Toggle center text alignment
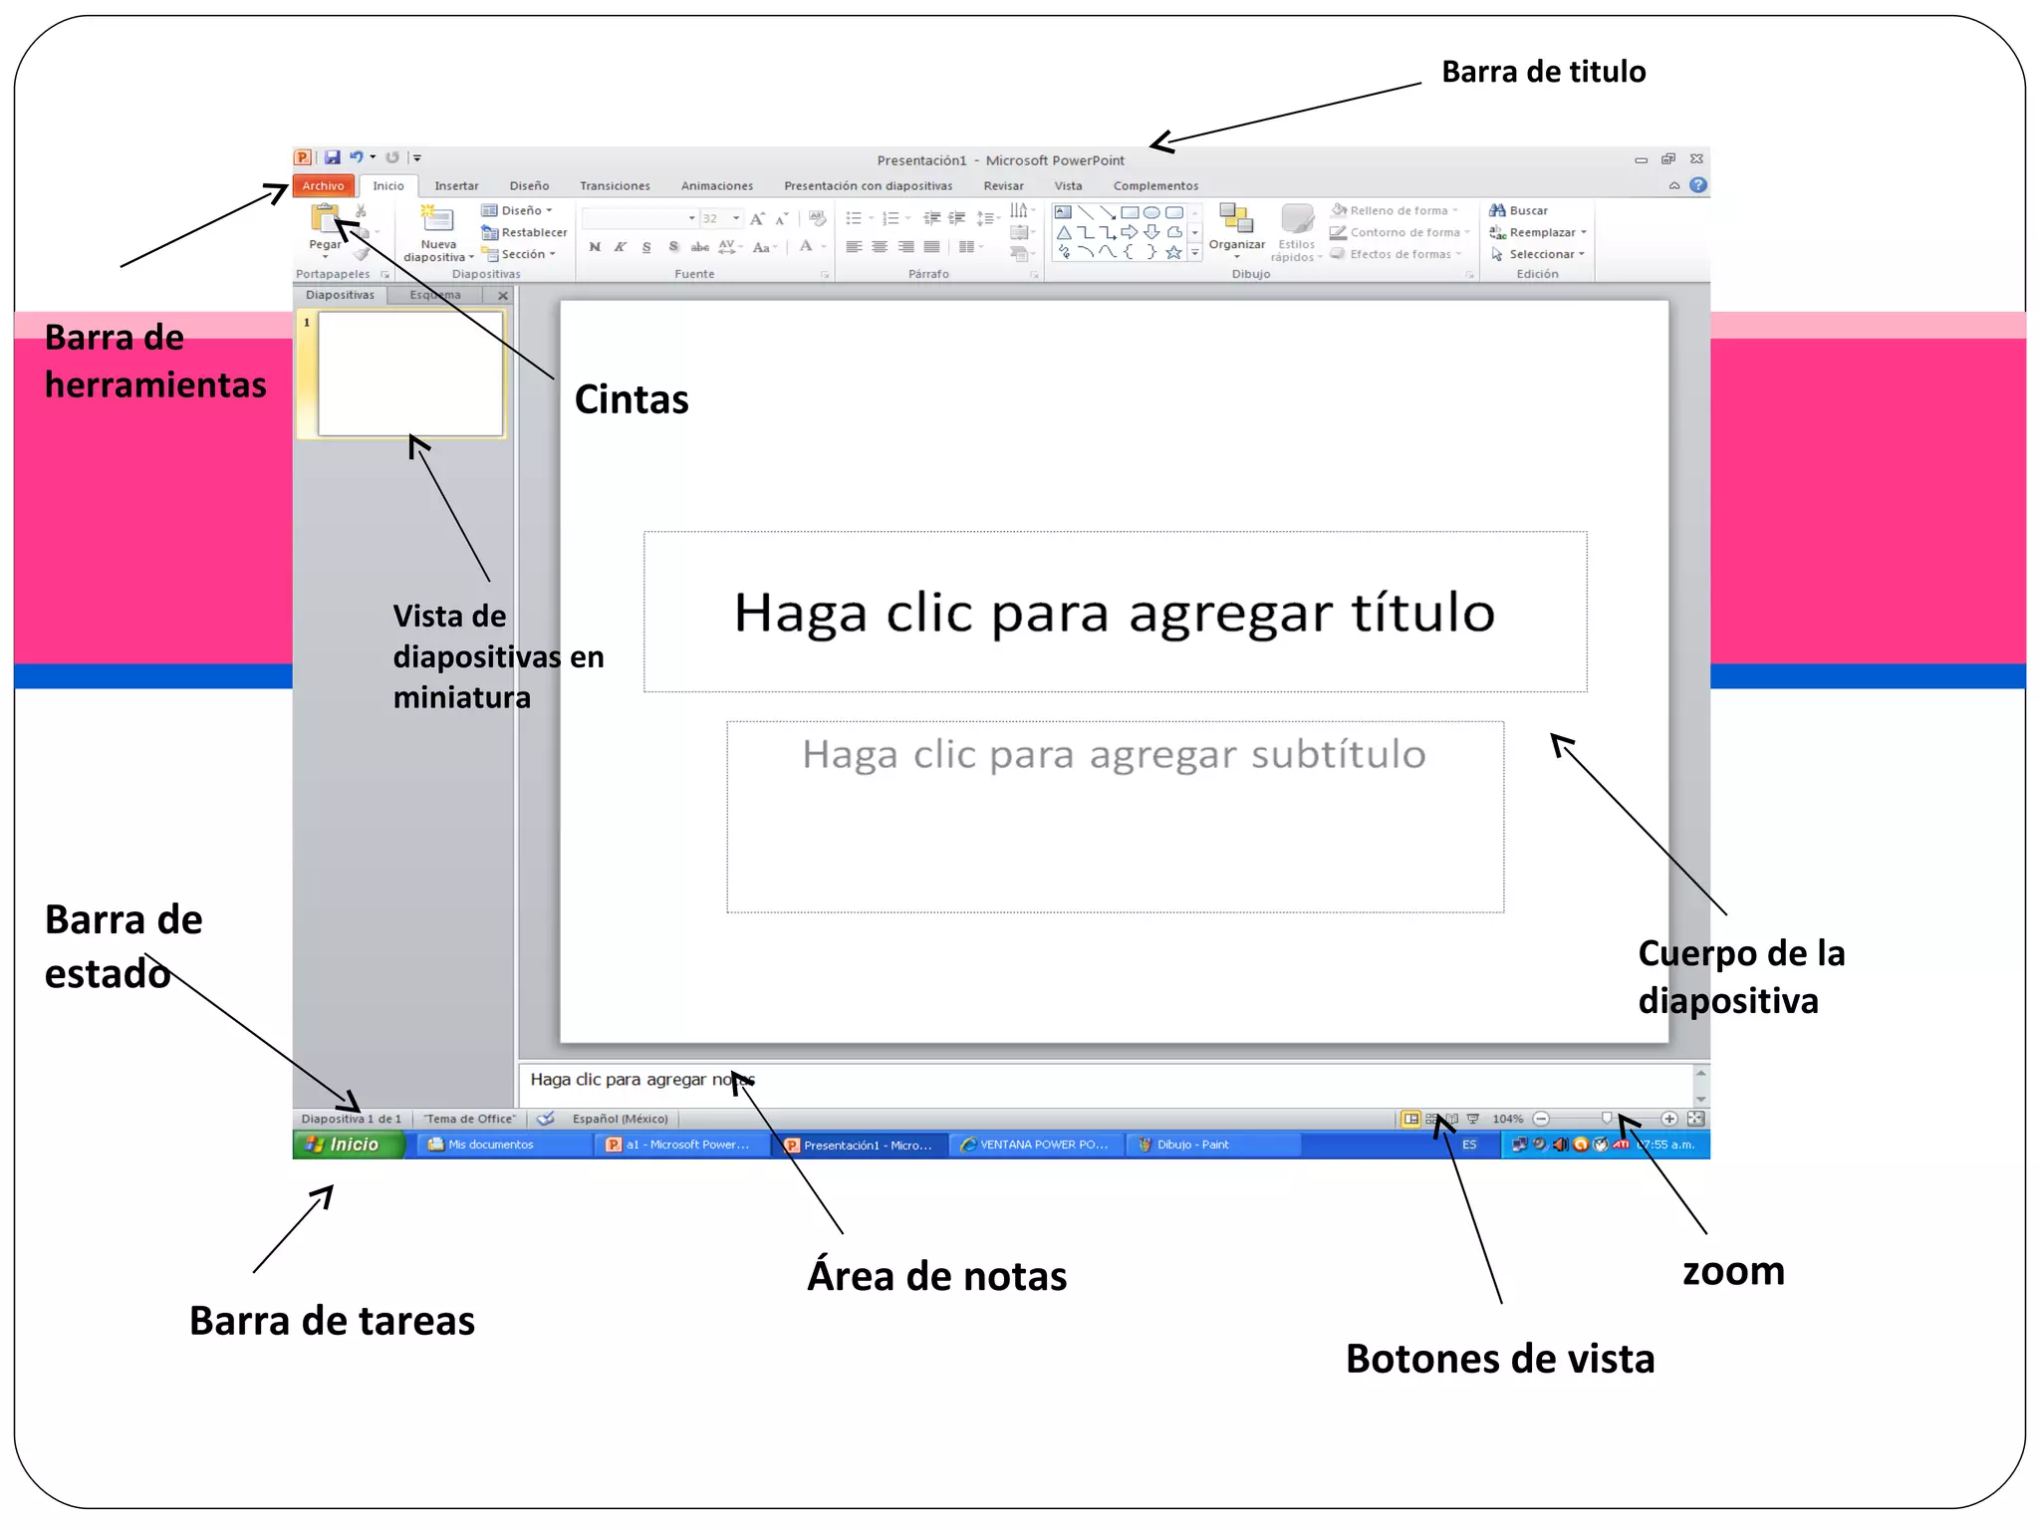The height and width of the screenshot is (1530, 2040). pos(880,247)
